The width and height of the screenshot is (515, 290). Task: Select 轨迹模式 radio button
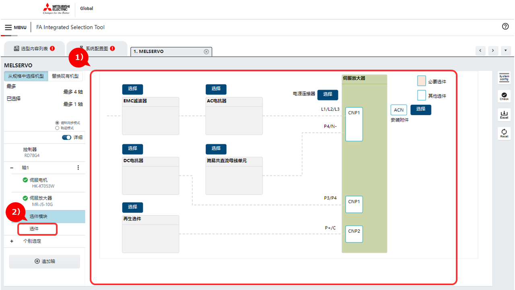point(57,128)
